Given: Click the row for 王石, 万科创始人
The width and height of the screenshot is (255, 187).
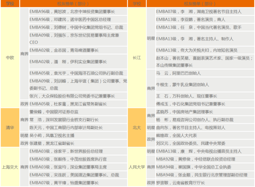Looking at the screenshot, I should click(205, 96).
